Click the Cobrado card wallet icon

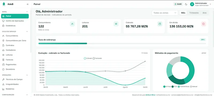pos(160,24)
